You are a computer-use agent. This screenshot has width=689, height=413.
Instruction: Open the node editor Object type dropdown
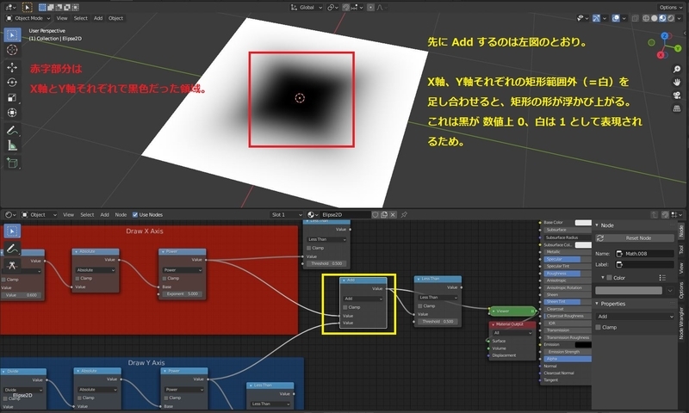[39, 214]
